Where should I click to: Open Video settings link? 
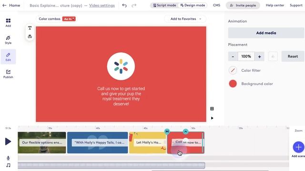coord(102,5)
